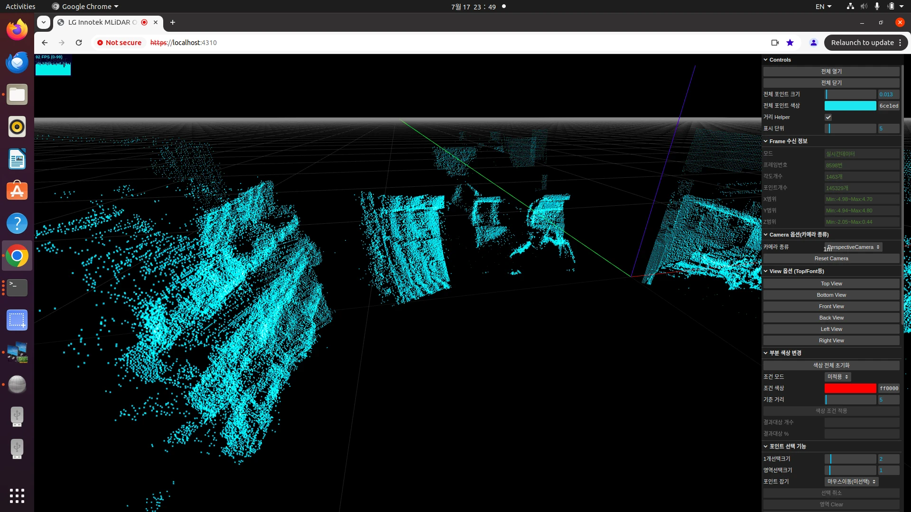Viewport: 911px width, 512px height.
Task: Adjust the 1개선택크기 slider
Action: [850, 459]
